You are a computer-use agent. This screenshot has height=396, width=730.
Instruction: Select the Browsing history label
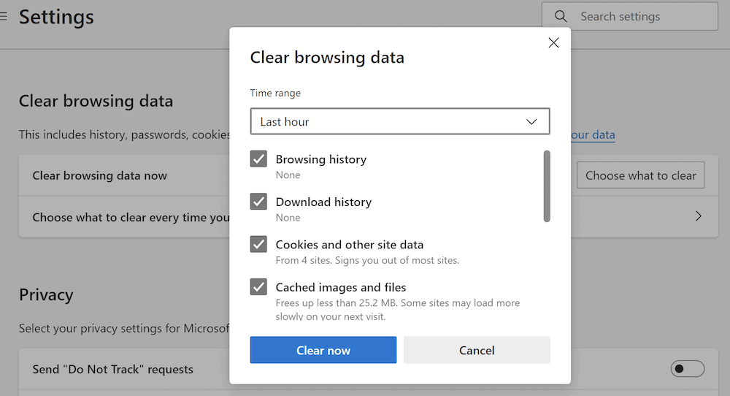click(320, 159)
